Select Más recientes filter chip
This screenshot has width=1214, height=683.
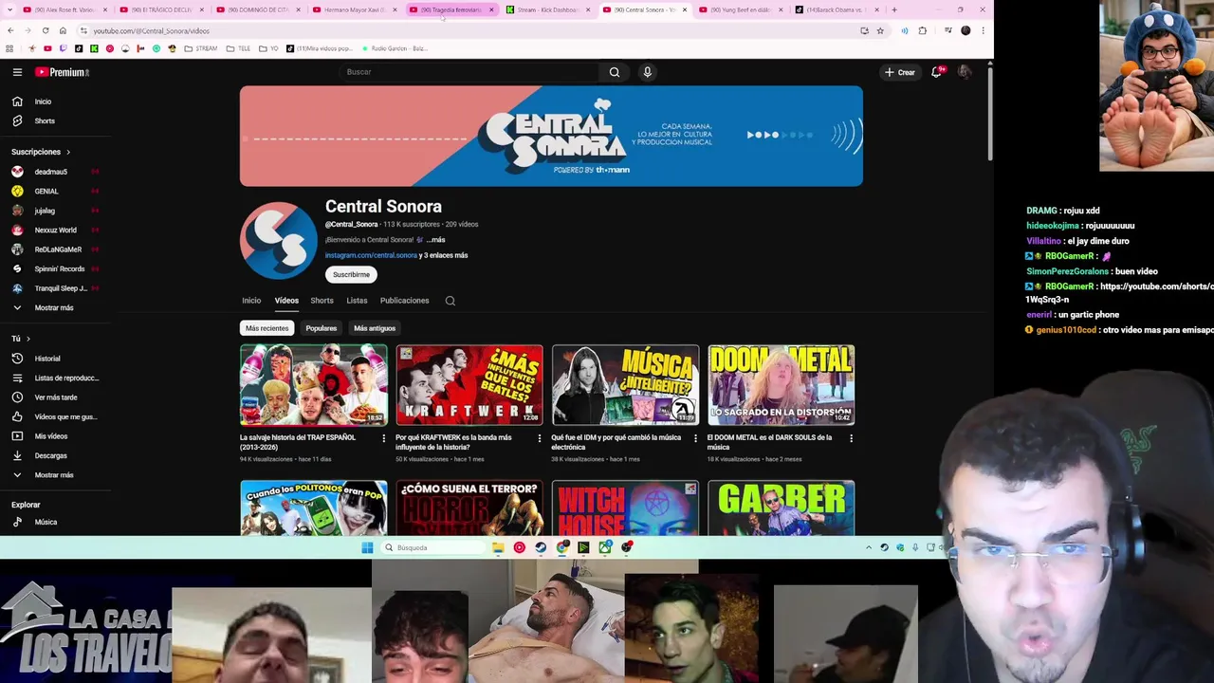[267, 328]
